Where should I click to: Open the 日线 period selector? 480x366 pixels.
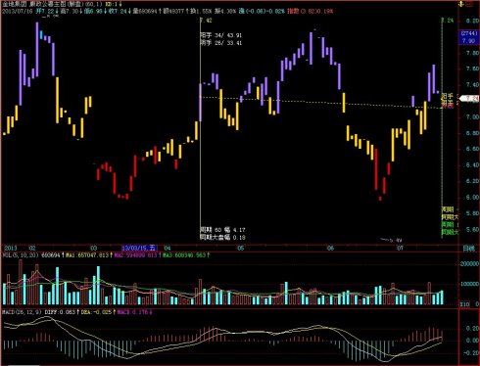468,249
